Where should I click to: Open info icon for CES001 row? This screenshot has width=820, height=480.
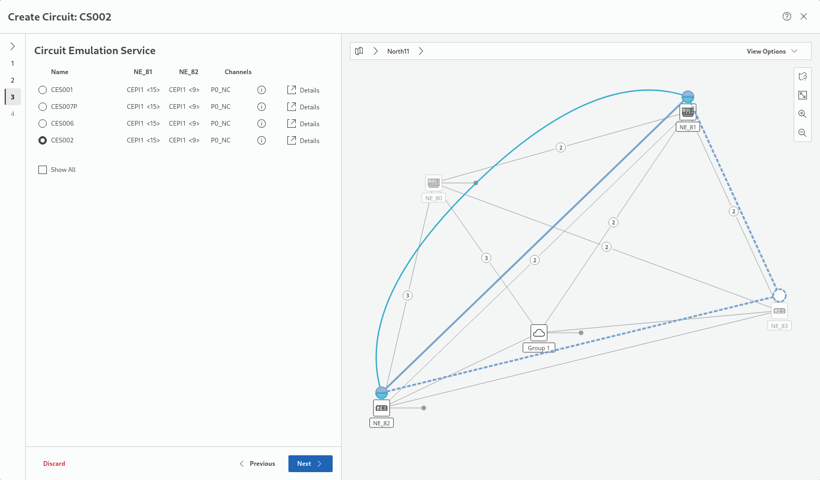pyautogui.click(x=262, y=90)
